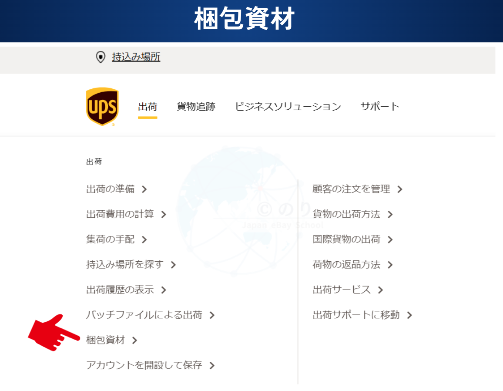Click chevron beside 出荷費用の計算
This screenshot has width=503, height=391.
(164, 214)
